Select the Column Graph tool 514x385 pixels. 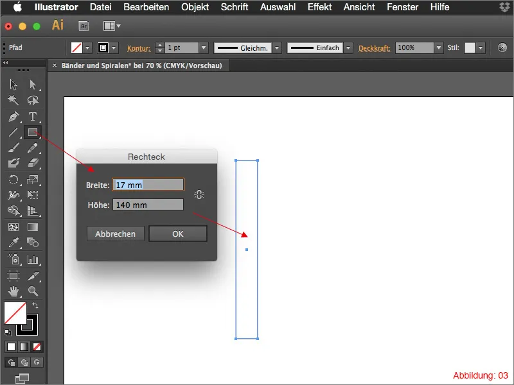33,259
